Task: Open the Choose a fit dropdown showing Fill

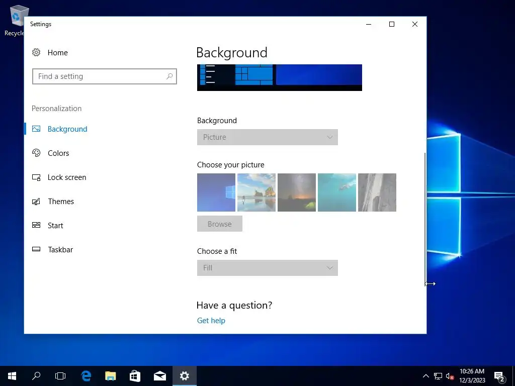Action: tap(268, 268)
